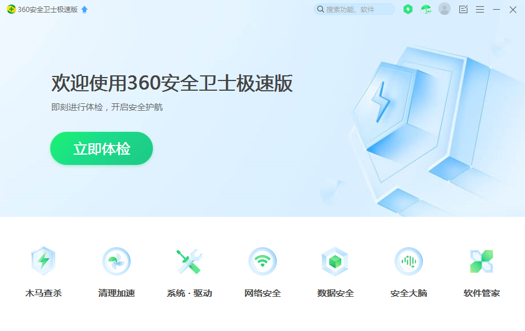Open the 数据安全 green cube icon

pos(335,261)
